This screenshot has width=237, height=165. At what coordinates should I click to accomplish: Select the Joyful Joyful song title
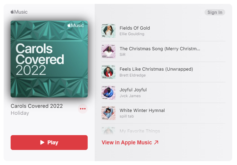[x=133, y=90]
